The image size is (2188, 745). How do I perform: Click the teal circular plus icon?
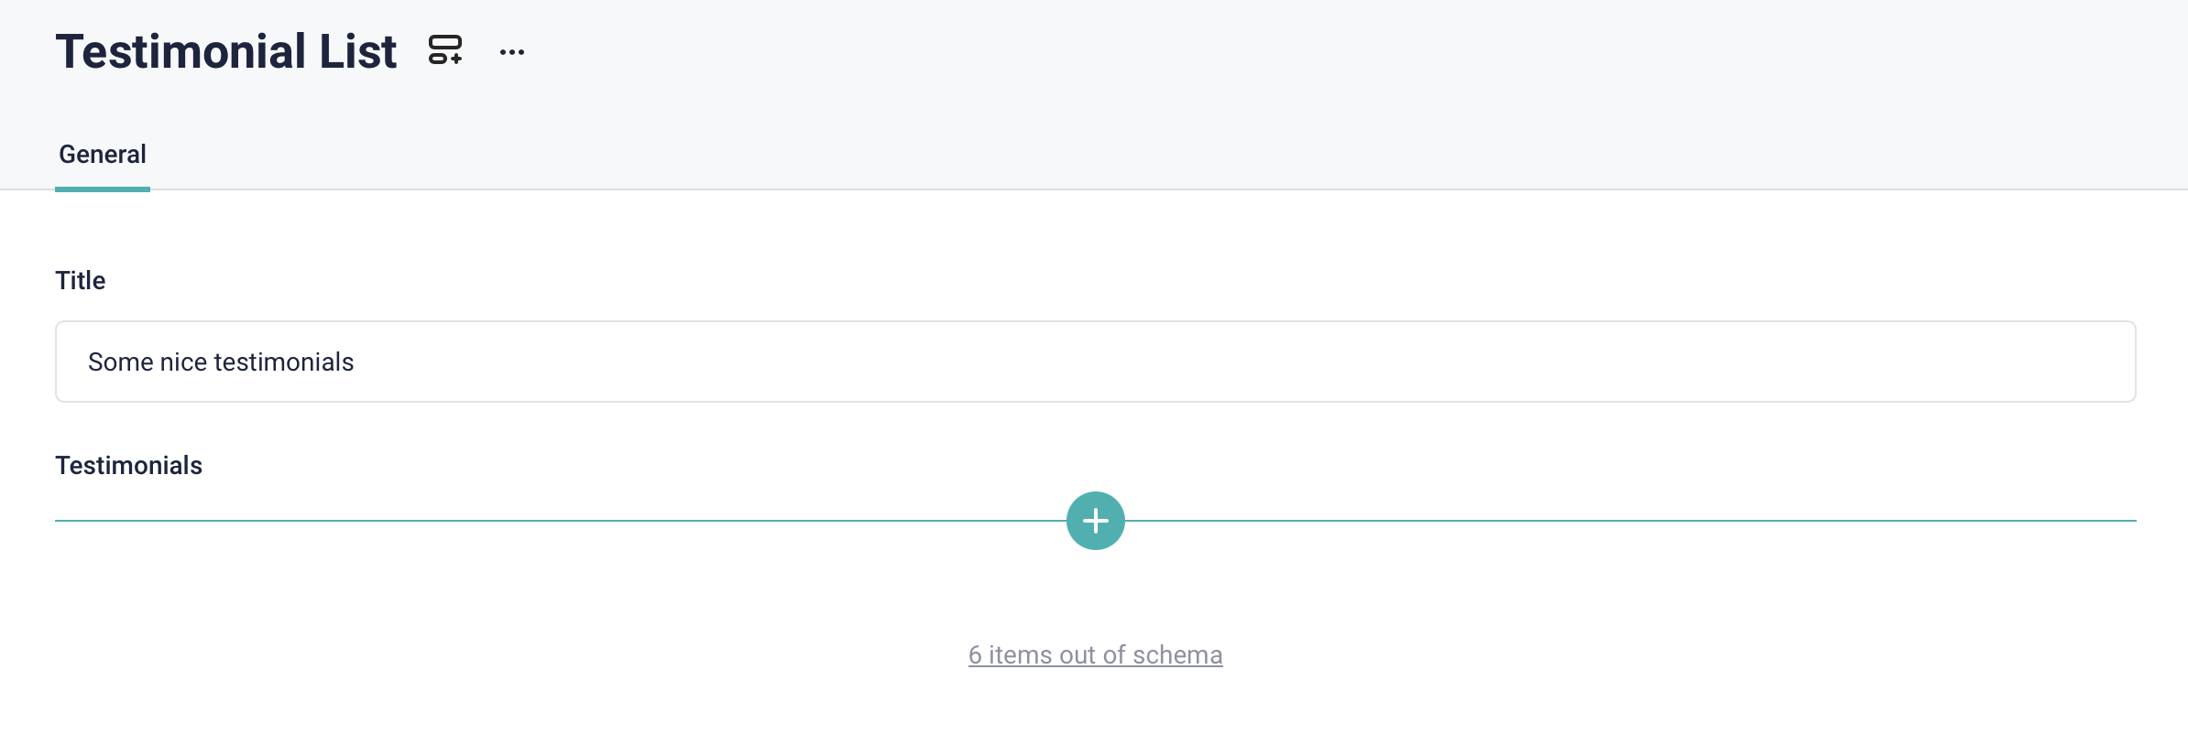[x=1095, y=521]
